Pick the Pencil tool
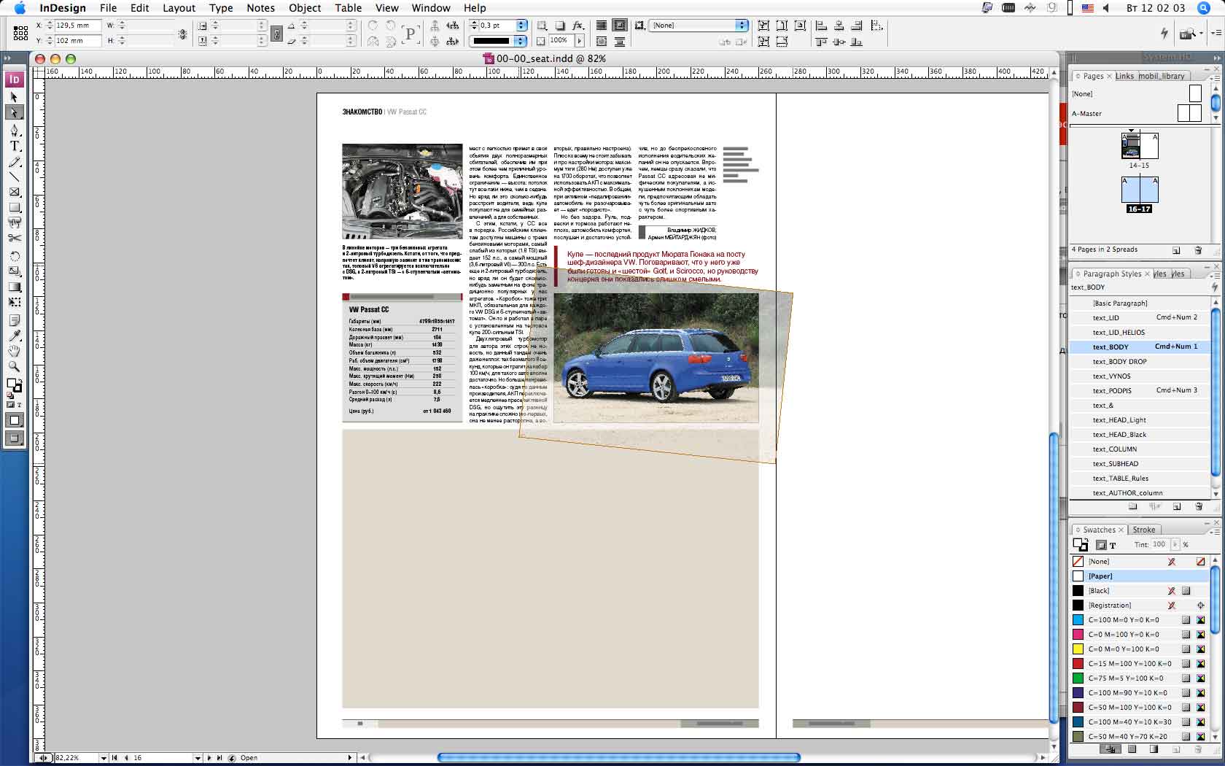Viewport: 1225px width, 766px height. coord(14,161)
